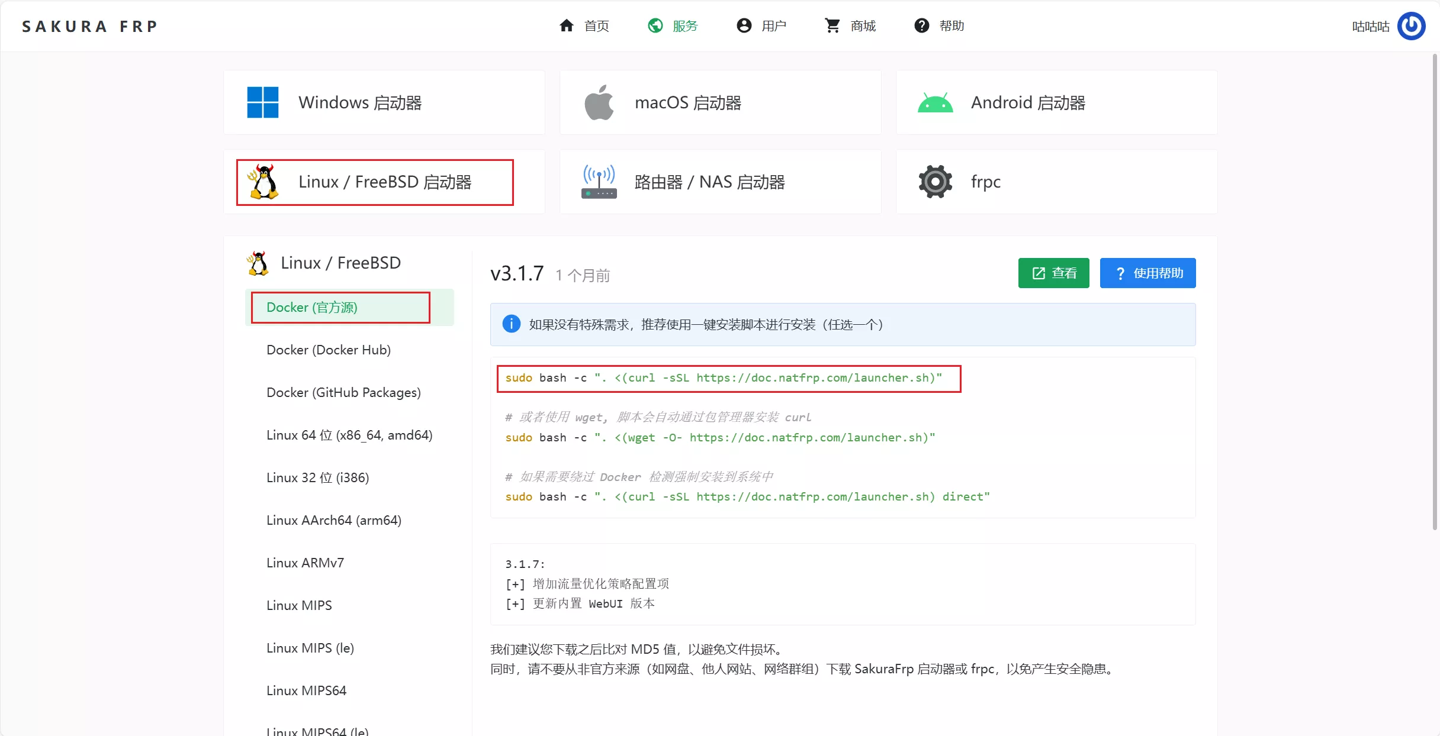Click the page vertical scrollbar

1435,290
